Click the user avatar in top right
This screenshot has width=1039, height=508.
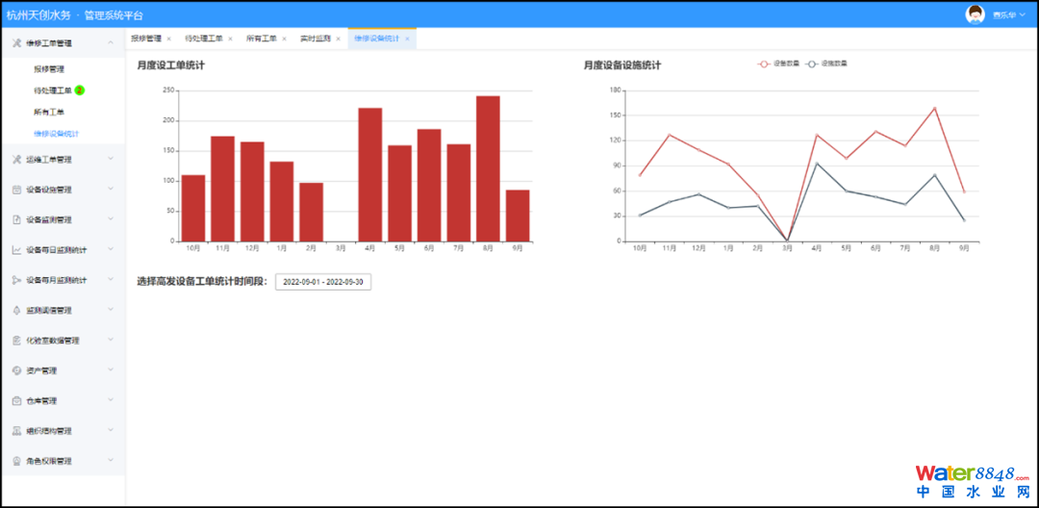[x=976, y=14]
